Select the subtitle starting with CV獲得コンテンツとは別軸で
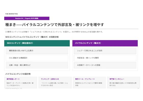Viewport: 143px width, 101px height. point(54,32)
